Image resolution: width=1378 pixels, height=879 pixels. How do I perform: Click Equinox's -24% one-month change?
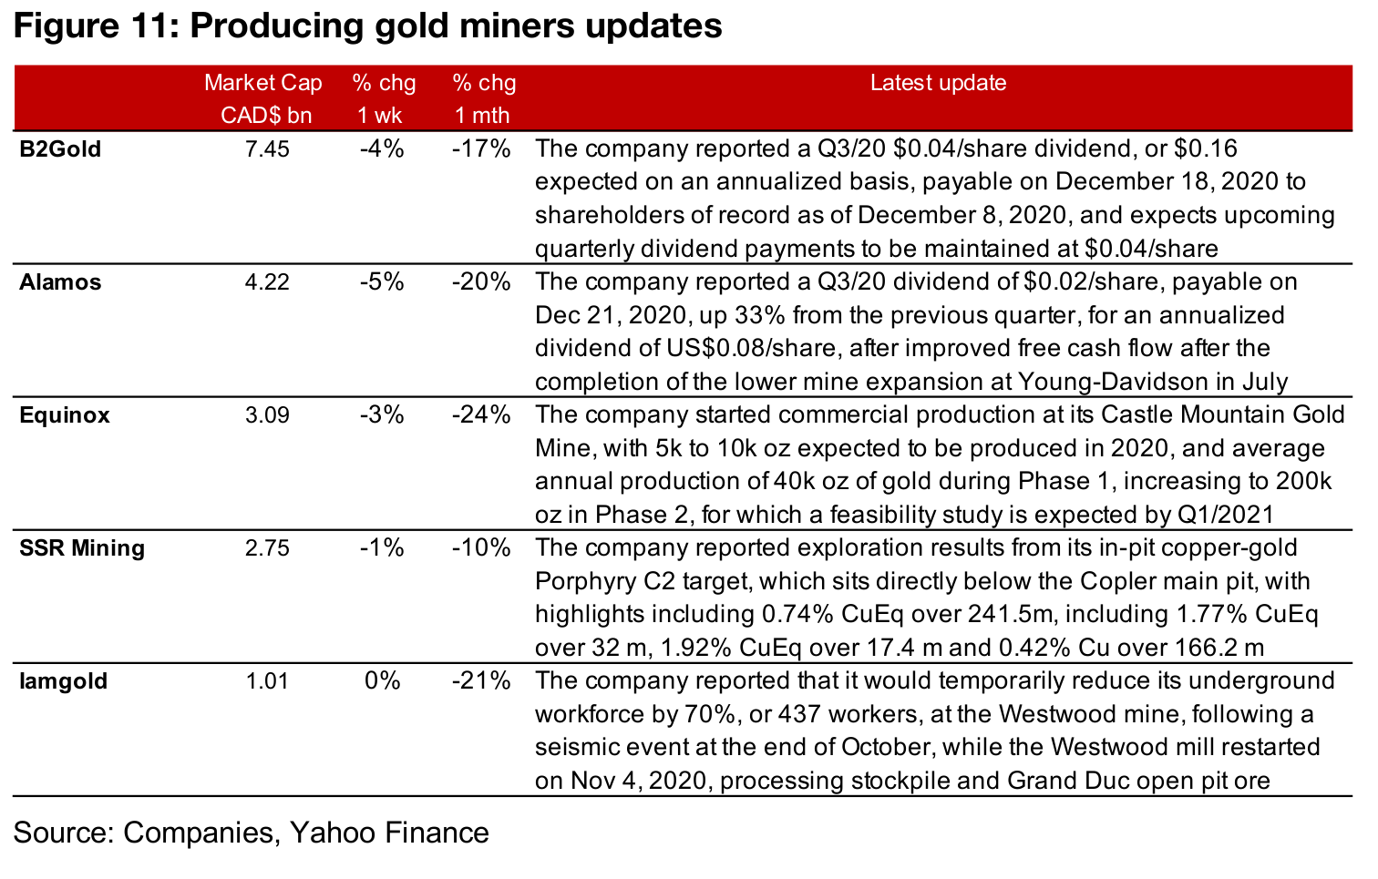481,415
